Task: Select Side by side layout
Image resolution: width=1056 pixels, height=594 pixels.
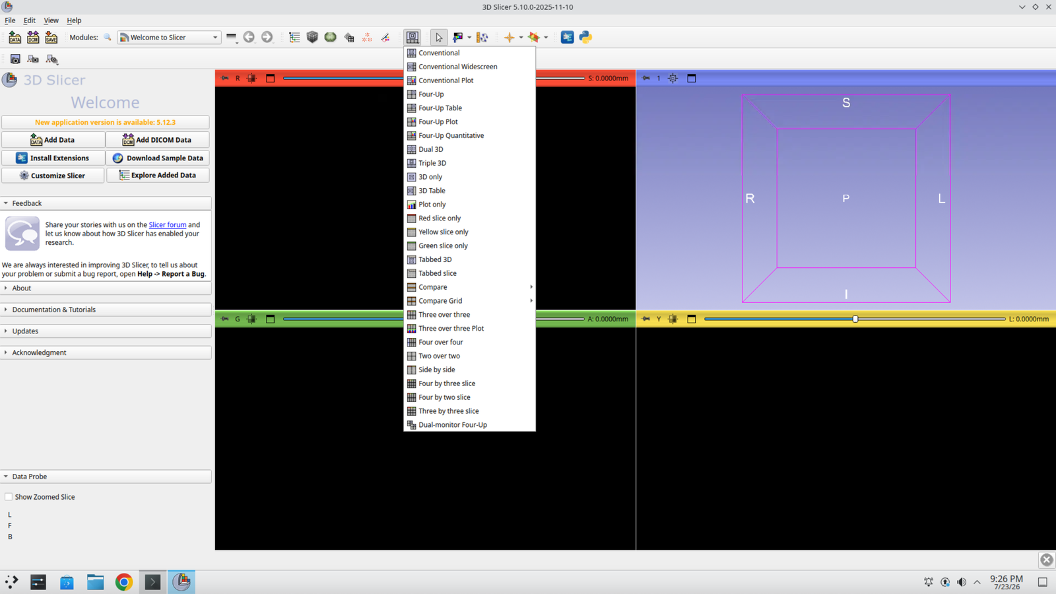Action: [469, 370]
